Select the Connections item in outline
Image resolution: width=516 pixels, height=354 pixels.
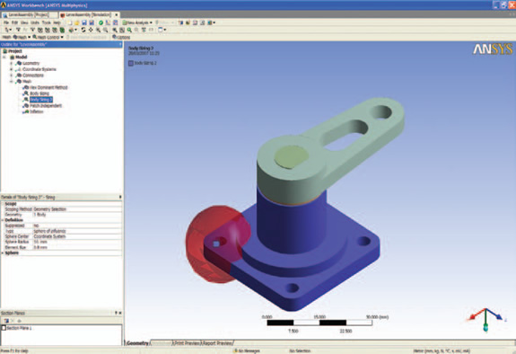33,75
